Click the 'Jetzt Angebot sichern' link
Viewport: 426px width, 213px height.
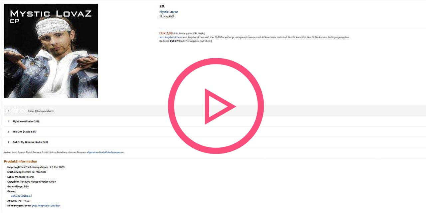coord(170,37)
